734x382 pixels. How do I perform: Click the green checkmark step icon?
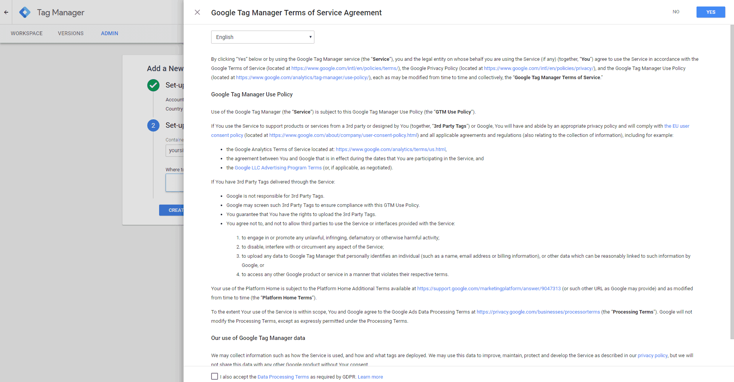[x=153, y=85]
